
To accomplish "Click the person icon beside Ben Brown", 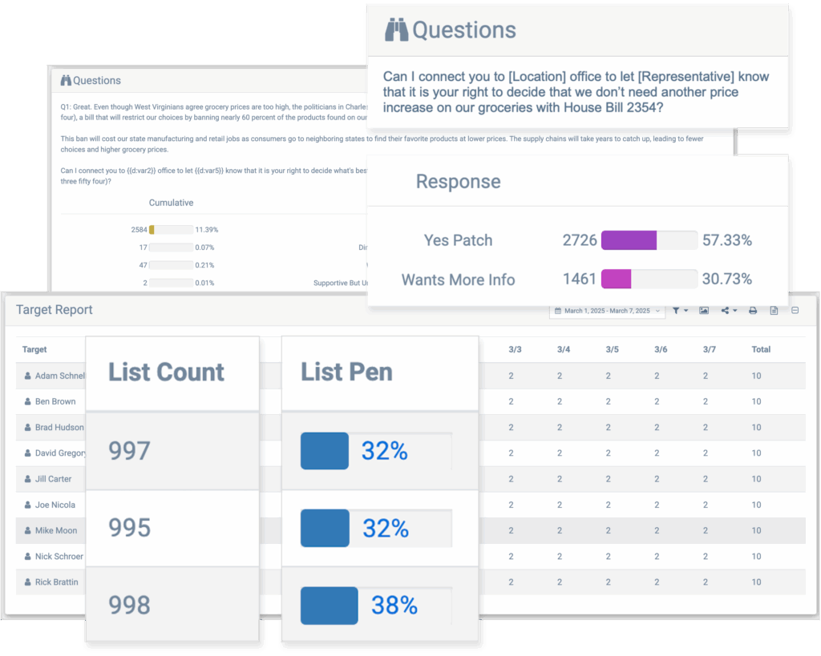I will click(x=27, y=401).
